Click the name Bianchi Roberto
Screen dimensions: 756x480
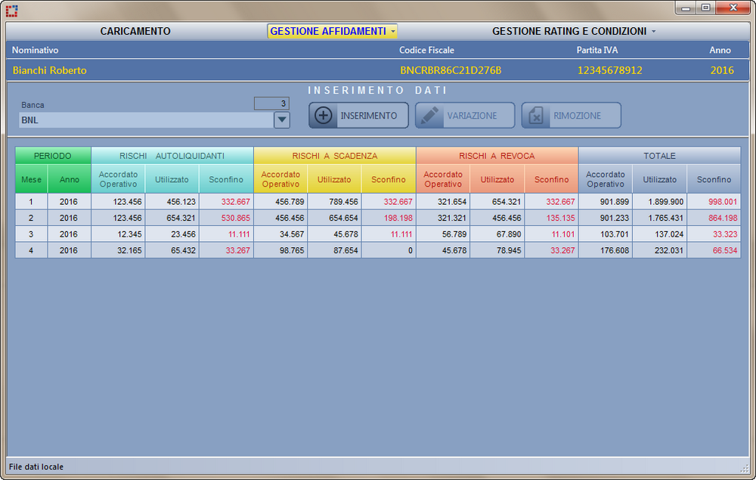50,70
